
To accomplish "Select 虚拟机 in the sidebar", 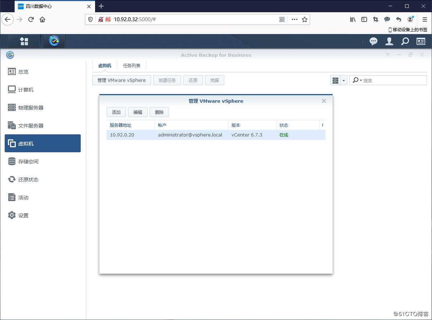I will coord(43,143).
